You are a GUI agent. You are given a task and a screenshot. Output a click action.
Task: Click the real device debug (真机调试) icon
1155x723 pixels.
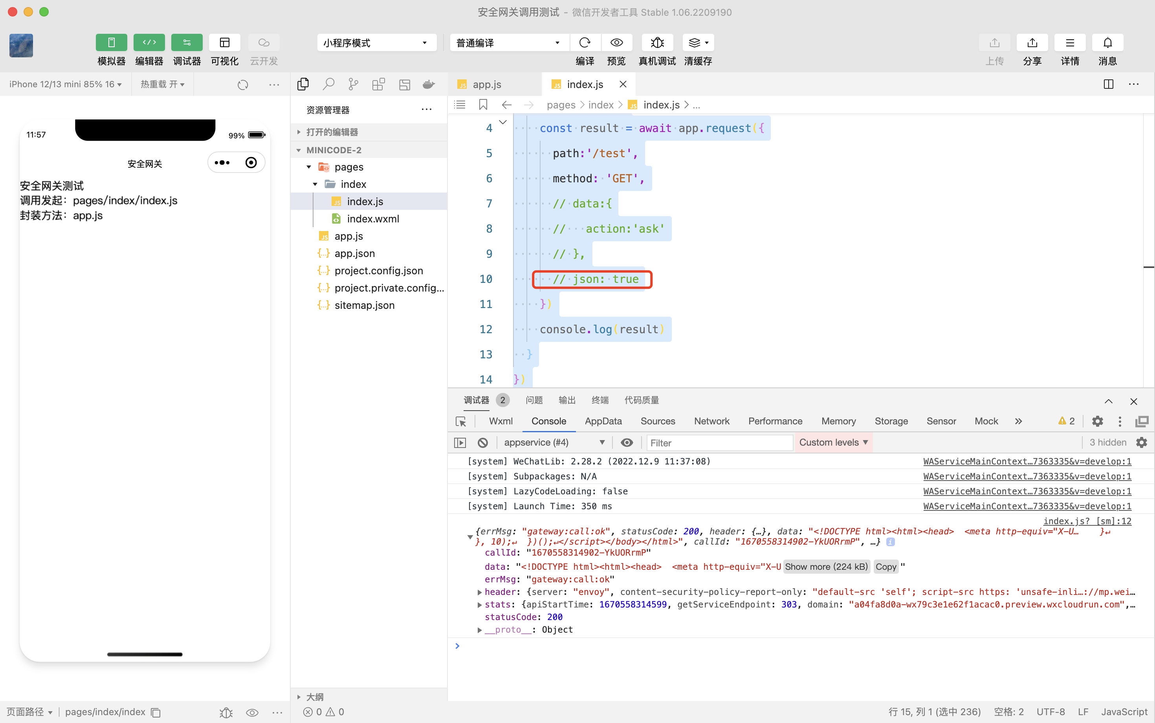657,42
